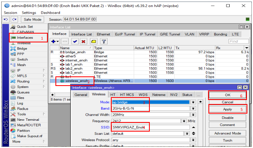Click the red X disable icon

[83, 42]
